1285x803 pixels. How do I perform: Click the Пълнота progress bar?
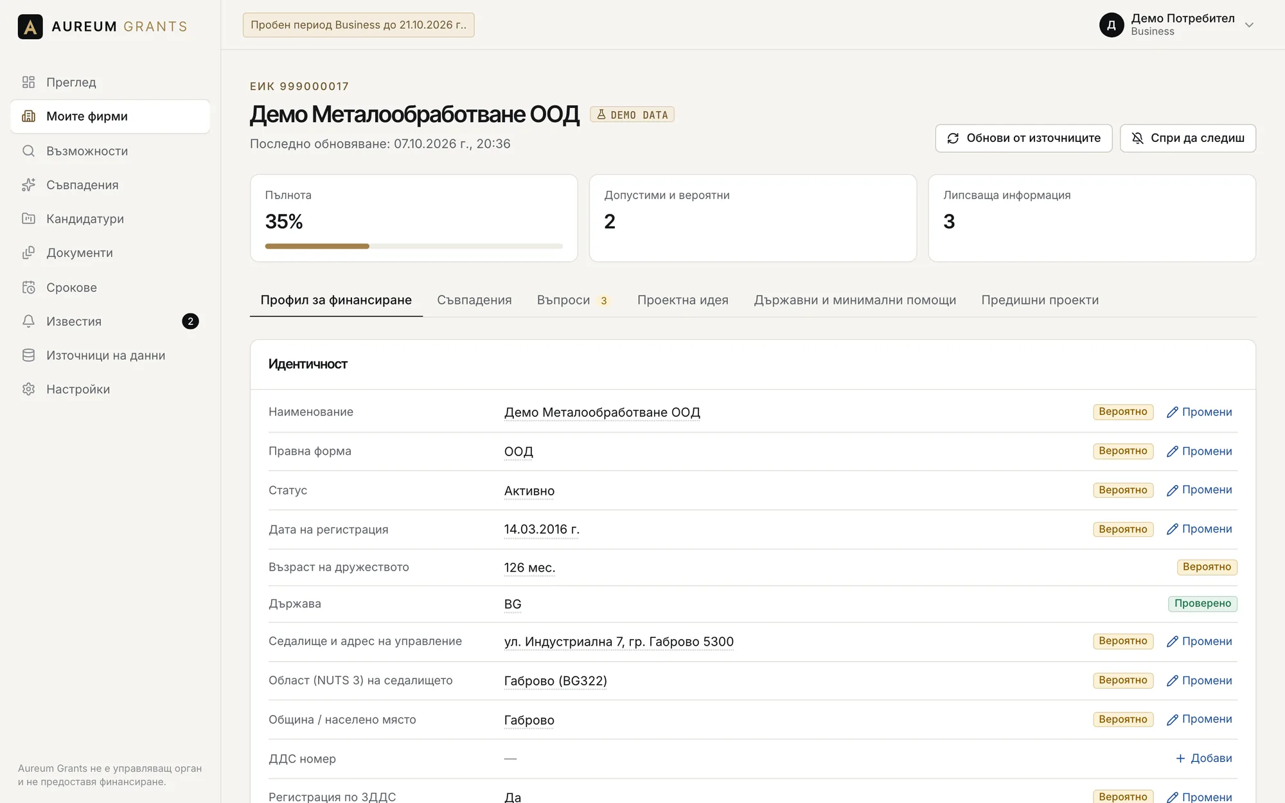tap(414, 246)
